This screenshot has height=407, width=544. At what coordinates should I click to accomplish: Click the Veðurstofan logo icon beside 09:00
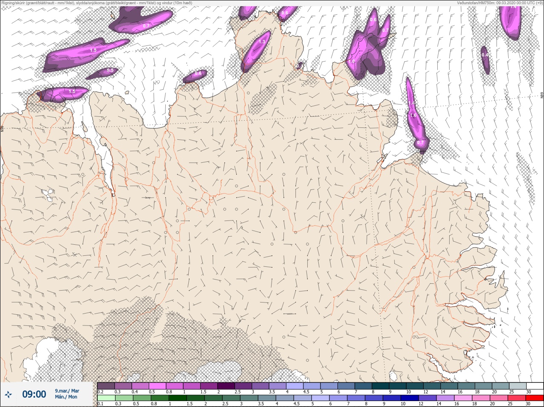coord(9,395)
